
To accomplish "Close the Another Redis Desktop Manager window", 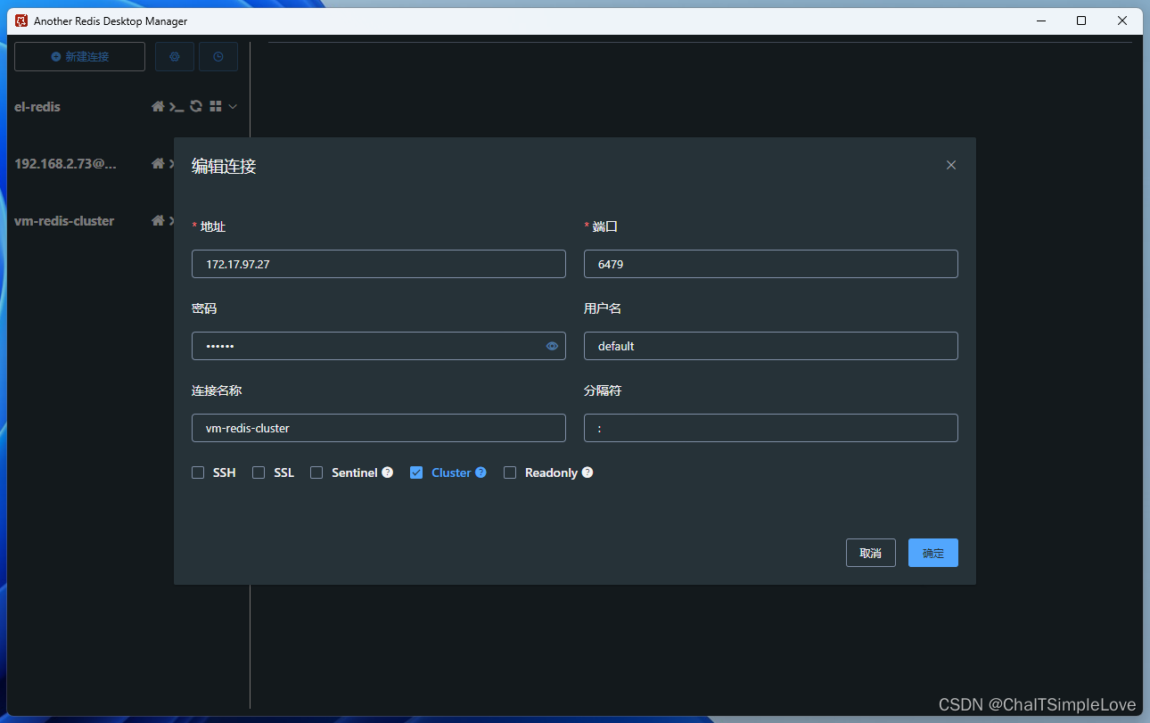I will [1122, 21].
